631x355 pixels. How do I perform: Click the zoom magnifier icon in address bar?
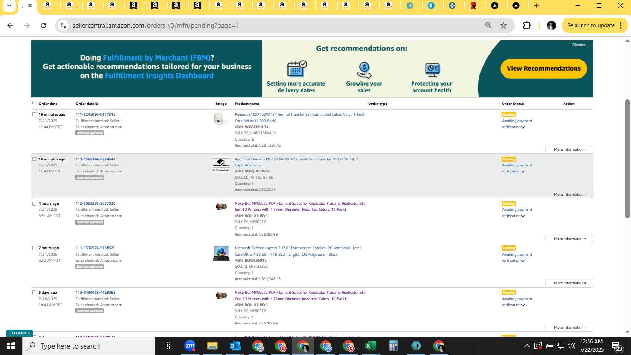[488, 25]
